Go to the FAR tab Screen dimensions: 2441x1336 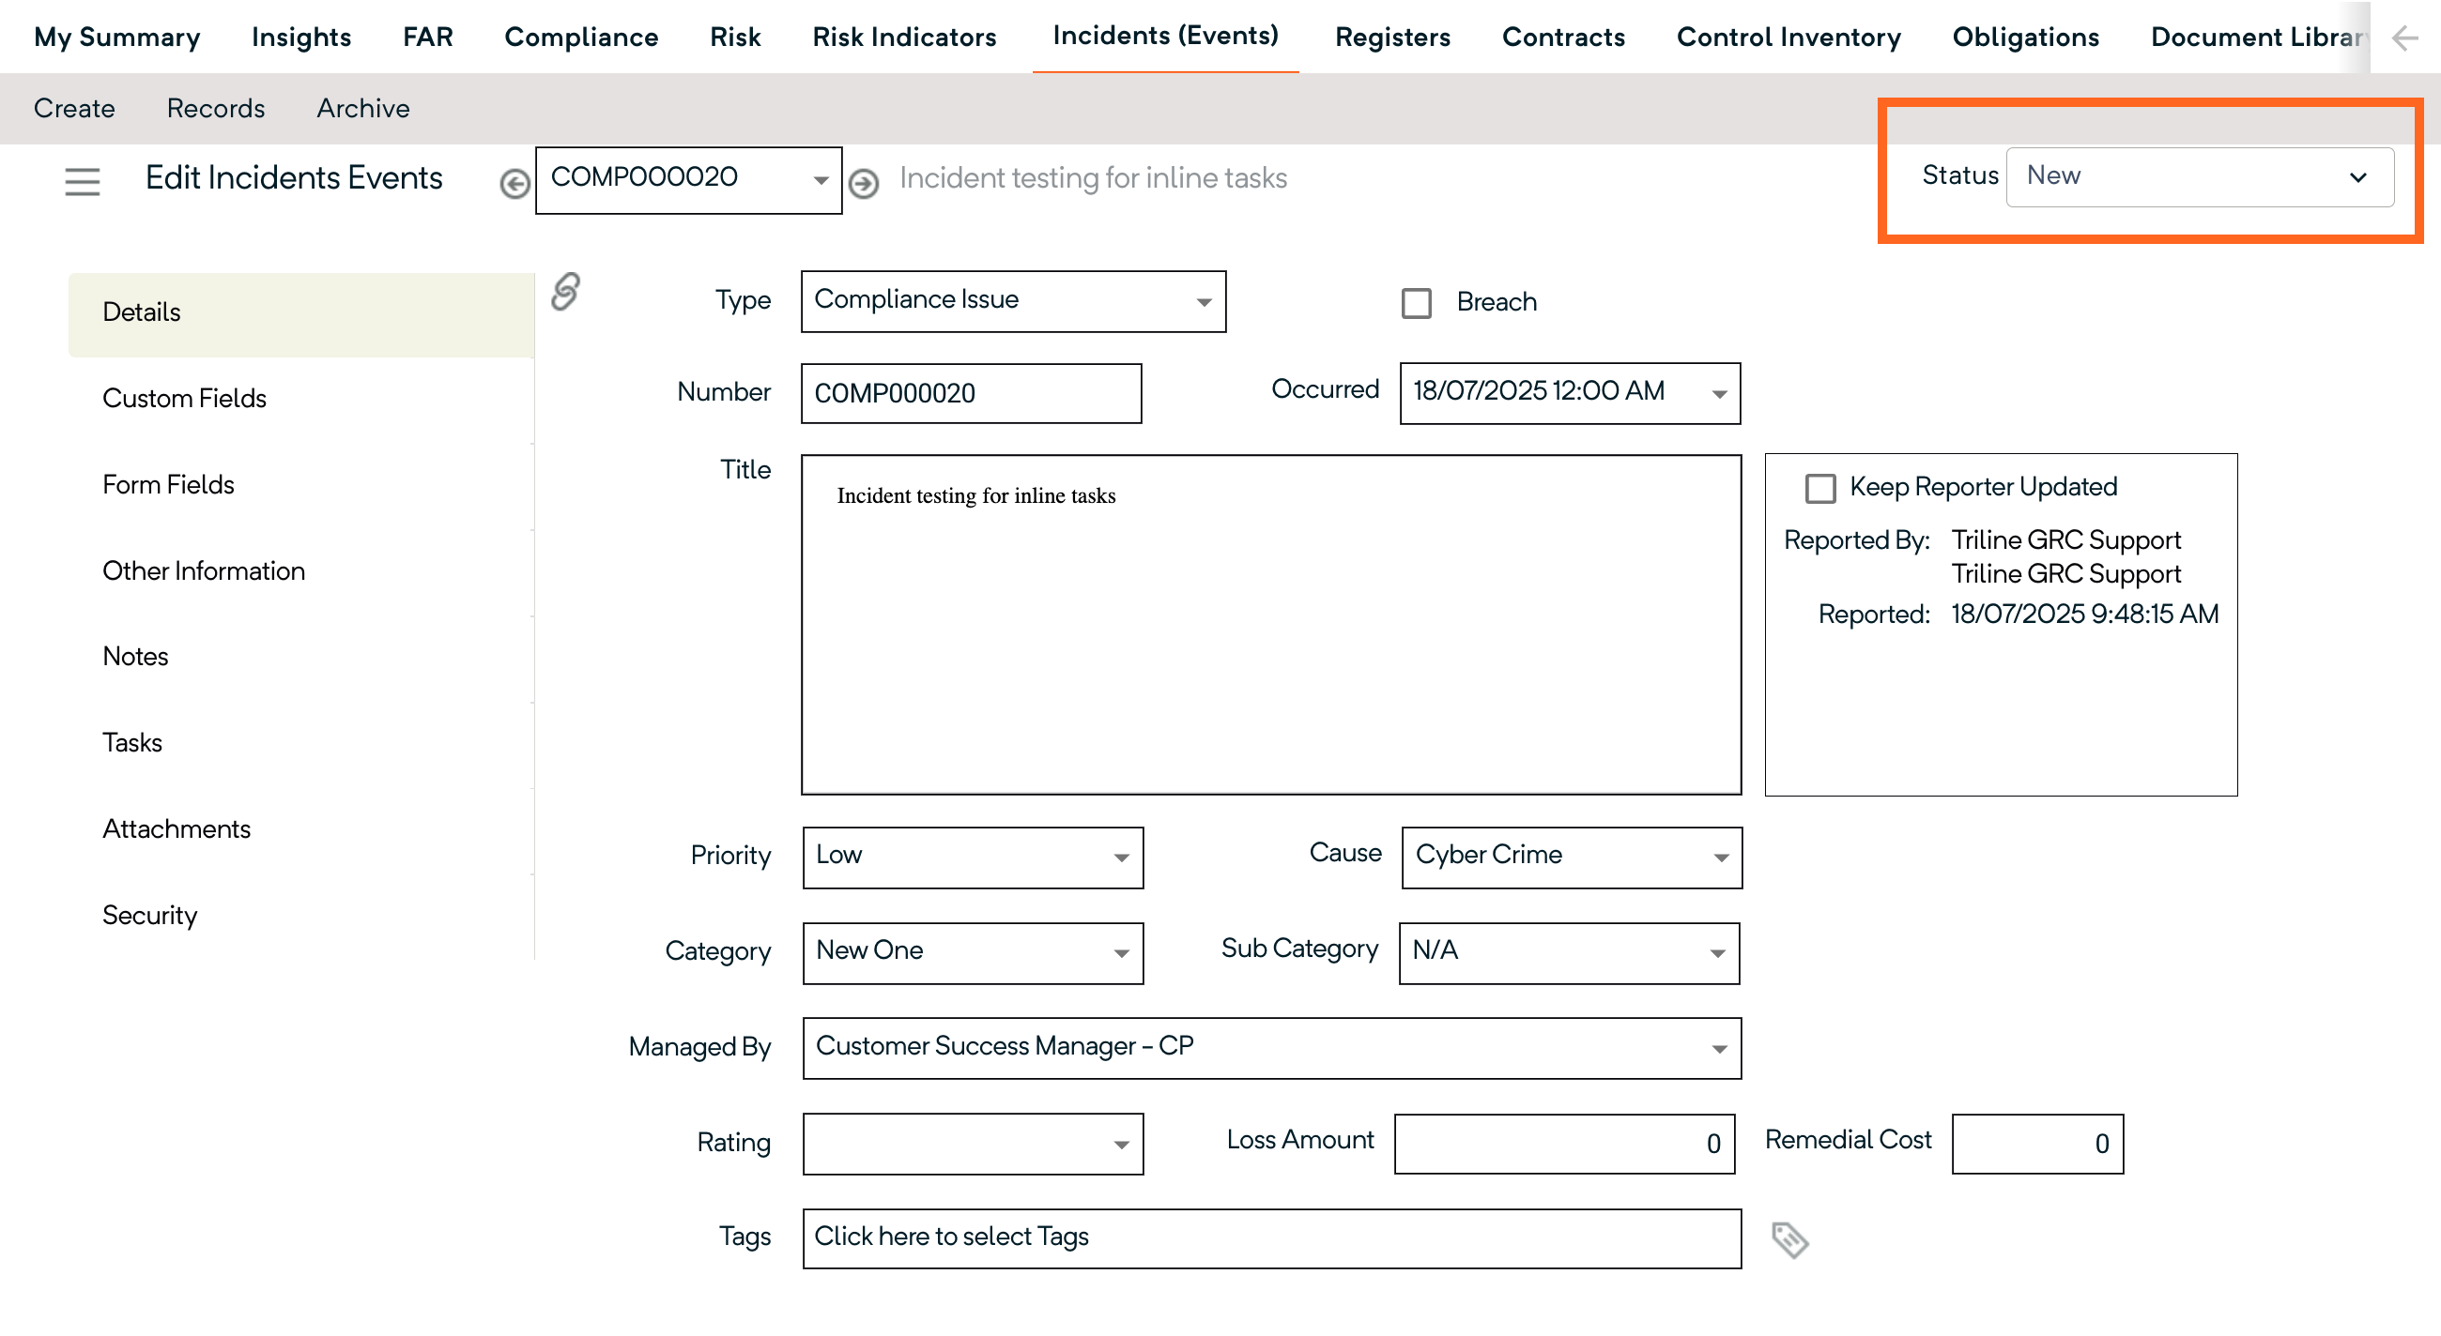click(428, 37)
